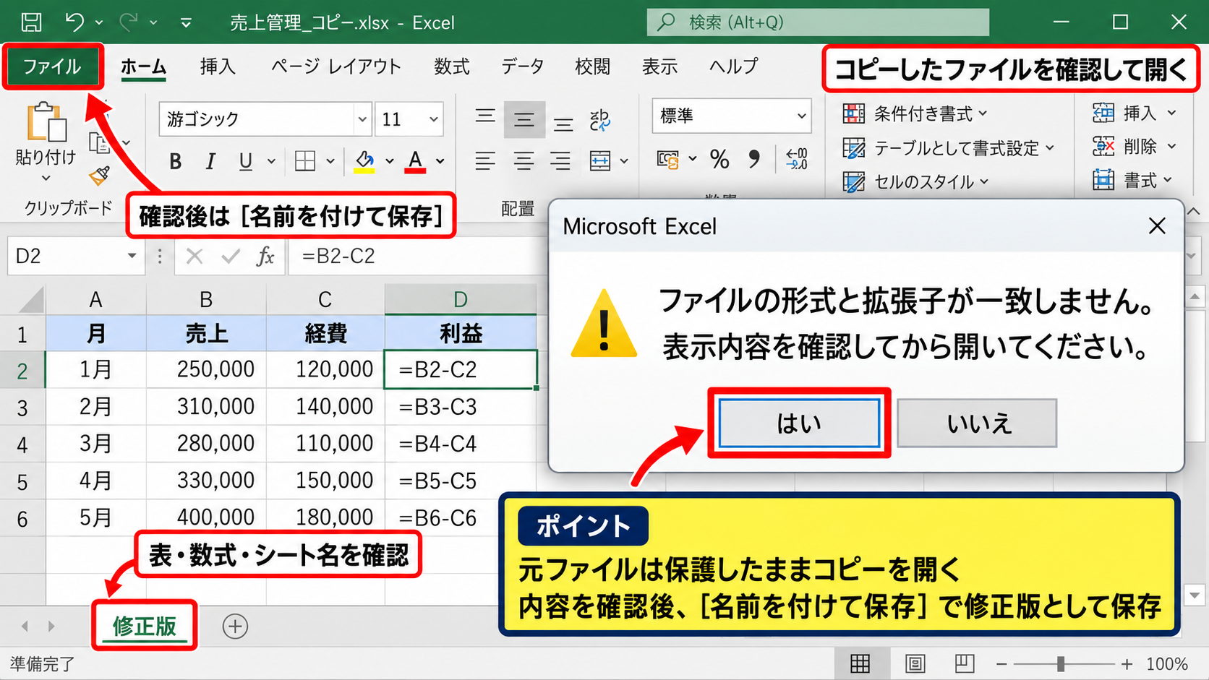Open the ファイル tab
The width and height of the screenshot is (1209, 680).
(52, 66)
